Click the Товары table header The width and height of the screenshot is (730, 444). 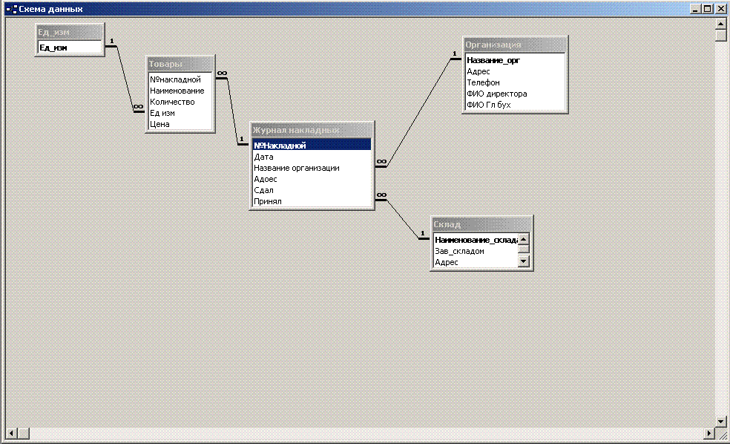click(180, 64)
